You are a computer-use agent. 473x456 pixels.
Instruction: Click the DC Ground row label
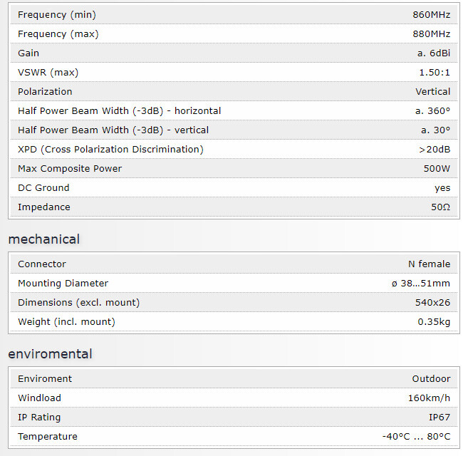tap(43, 187)
